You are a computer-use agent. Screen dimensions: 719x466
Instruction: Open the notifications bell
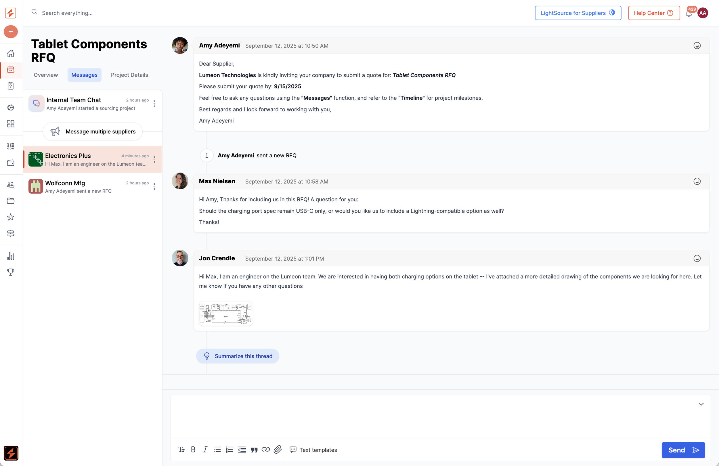coord(689,13)
